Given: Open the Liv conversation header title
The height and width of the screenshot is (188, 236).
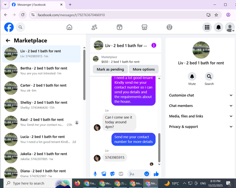Looking at the screenshot, I should point(126,46).
